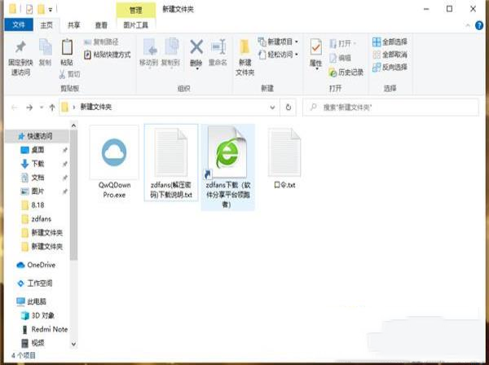This screenshot has height=365, width=489.
Task: Click the Delete icon in ribbon
Action: coord(196,51)
